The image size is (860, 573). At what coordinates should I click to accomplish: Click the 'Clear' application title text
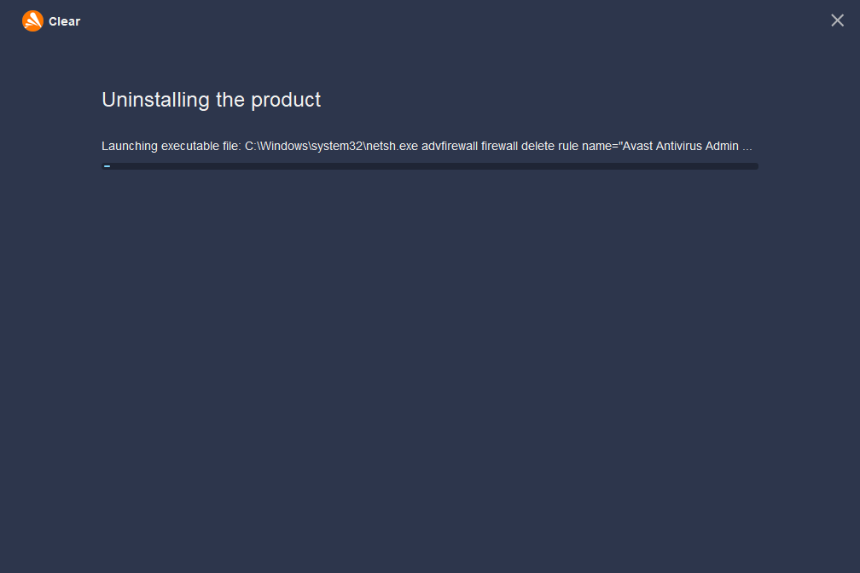(x=64, y=20)
